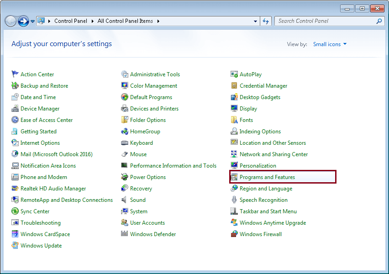Click the Realtek HD Audio Manager icon
Screen dimensions: 389x274
(x=15, y=188)
